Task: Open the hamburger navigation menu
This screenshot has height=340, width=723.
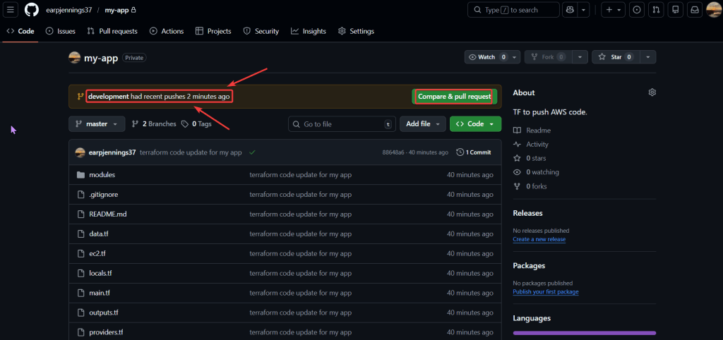Action: (x=11, y=10)
